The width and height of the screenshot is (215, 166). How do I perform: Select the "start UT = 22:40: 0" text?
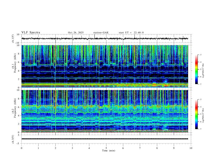tap(131, 33)
